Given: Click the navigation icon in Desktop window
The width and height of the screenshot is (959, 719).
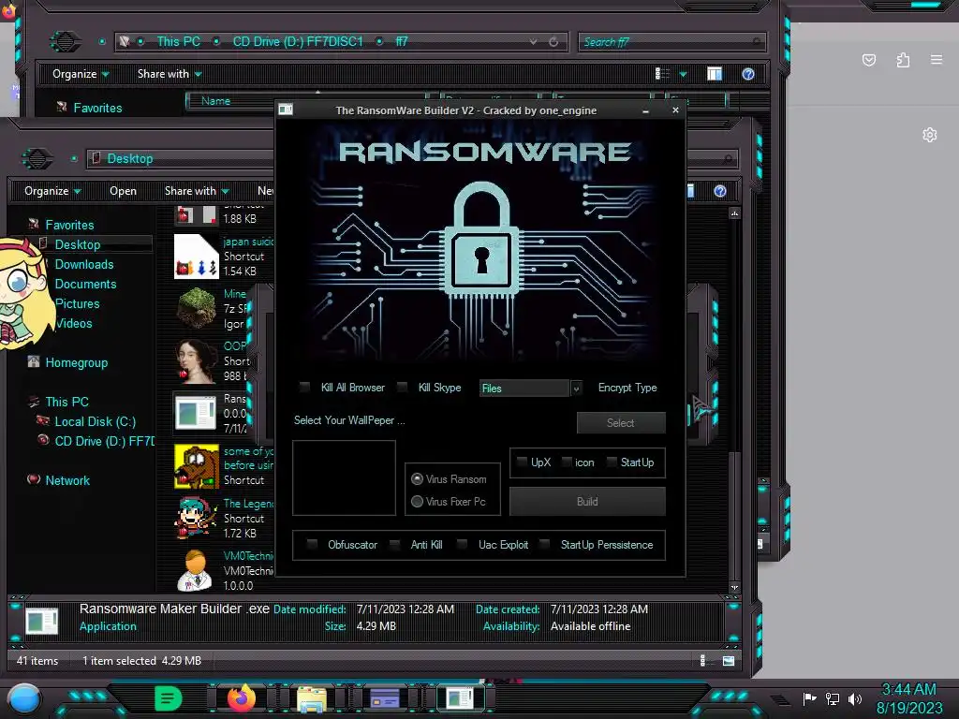Looking at the screenshot, I should 37,158.
